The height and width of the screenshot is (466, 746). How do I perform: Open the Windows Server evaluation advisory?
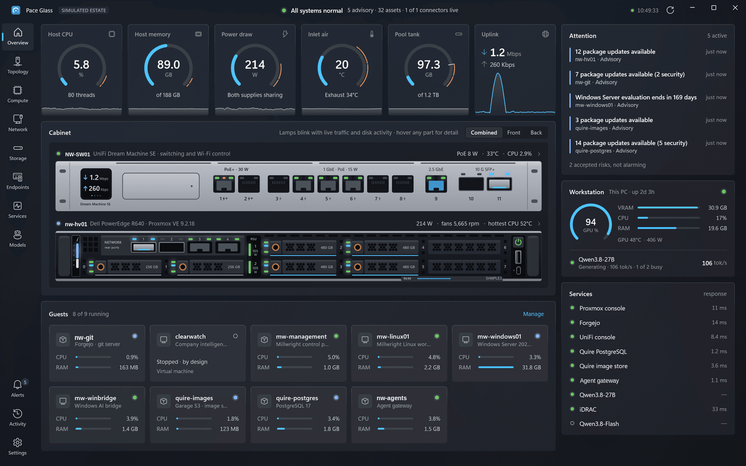(648, 101)
